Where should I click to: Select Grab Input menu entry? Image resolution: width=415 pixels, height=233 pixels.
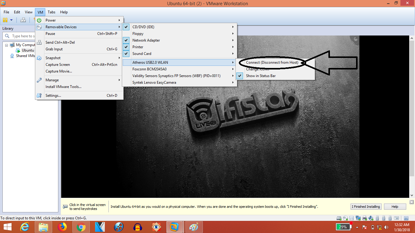pos(79,49)
